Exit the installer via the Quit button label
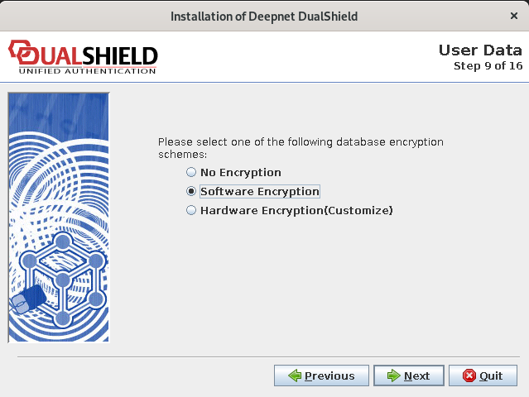This screenshot has height=397, width=529. [x=491, y=375]
